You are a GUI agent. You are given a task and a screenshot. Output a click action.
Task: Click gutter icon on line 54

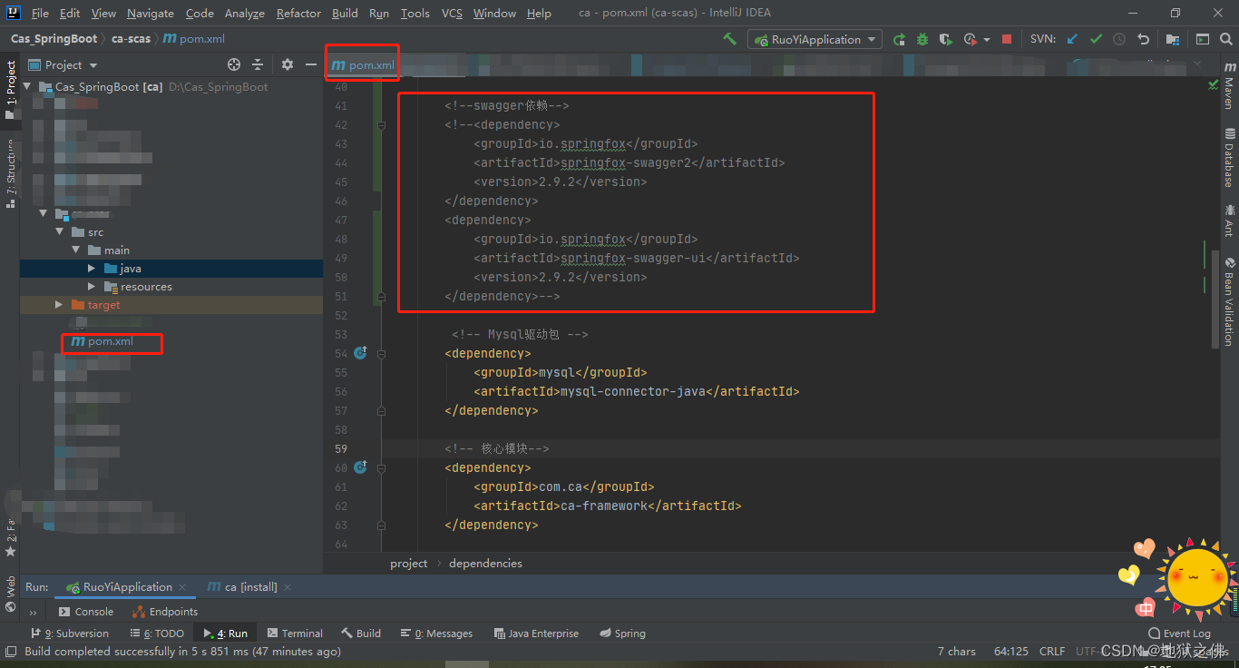click(x=360, y=353)
